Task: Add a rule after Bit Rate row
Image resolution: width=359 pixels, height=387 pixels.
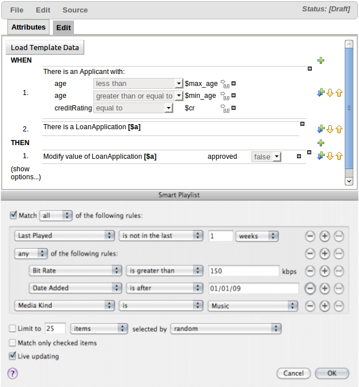Action: pyautogui.click(x=324, y=271)
